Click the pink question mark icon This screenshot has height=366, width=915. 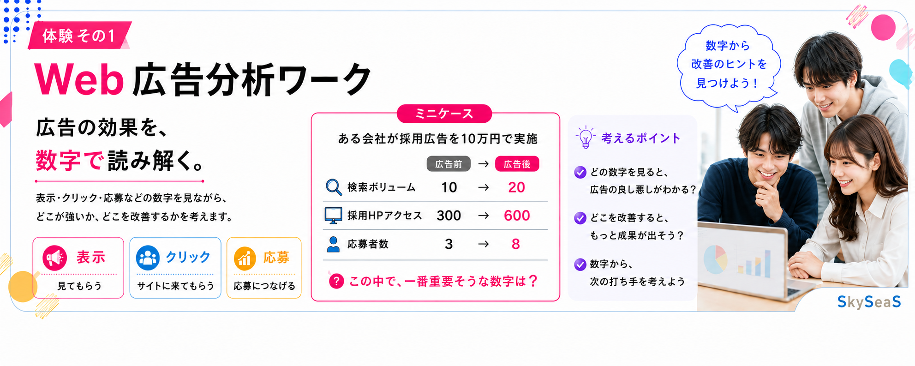point(336,281)
